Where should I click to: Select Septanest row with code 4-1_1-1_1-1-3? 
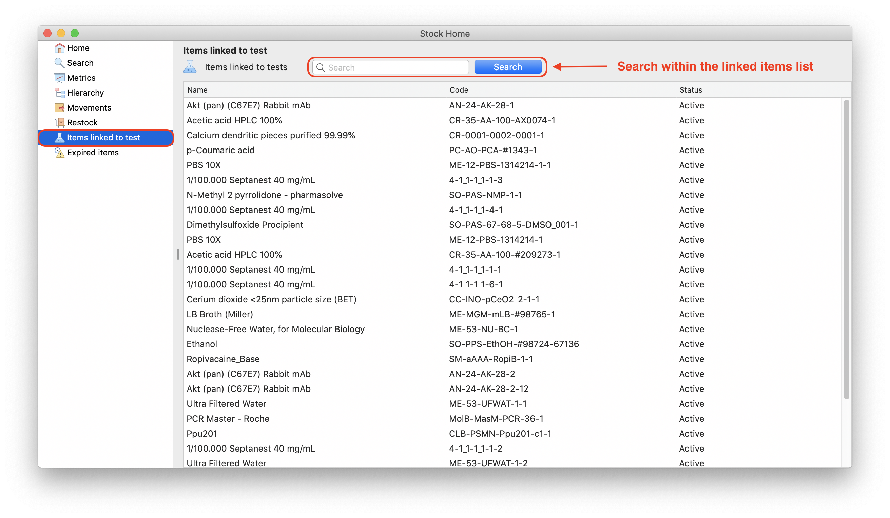point(512,180)
